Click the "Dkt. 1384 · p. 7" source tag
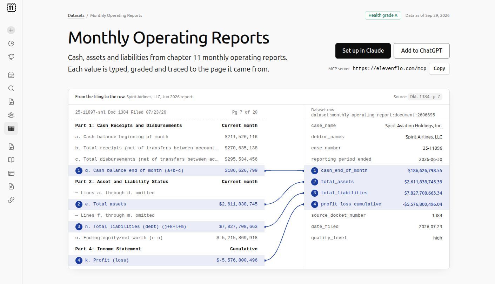The image size is (495, 284). click(424, 97)
